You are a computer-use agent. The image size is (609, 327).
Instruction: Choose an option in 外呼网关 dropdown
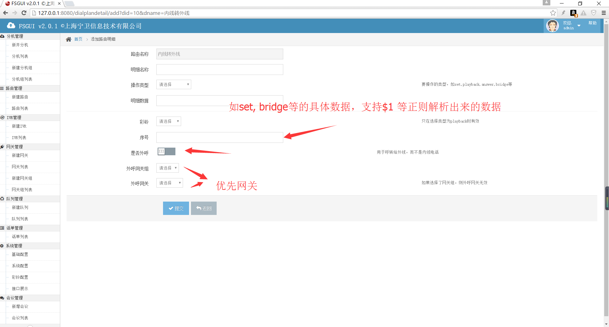[x=169, y=183]
